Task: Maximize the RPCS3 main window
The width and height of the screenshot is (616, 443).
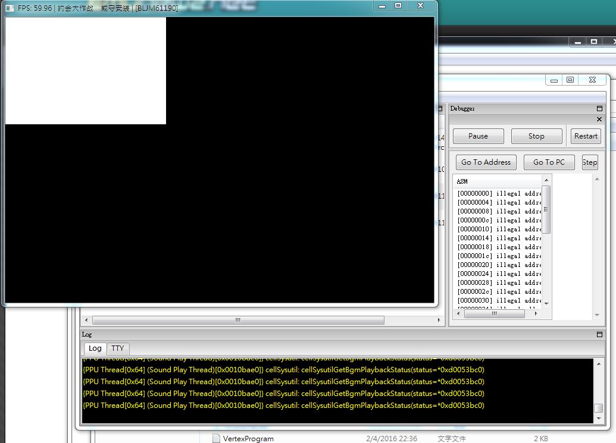Action: click(x=570, y=80)
